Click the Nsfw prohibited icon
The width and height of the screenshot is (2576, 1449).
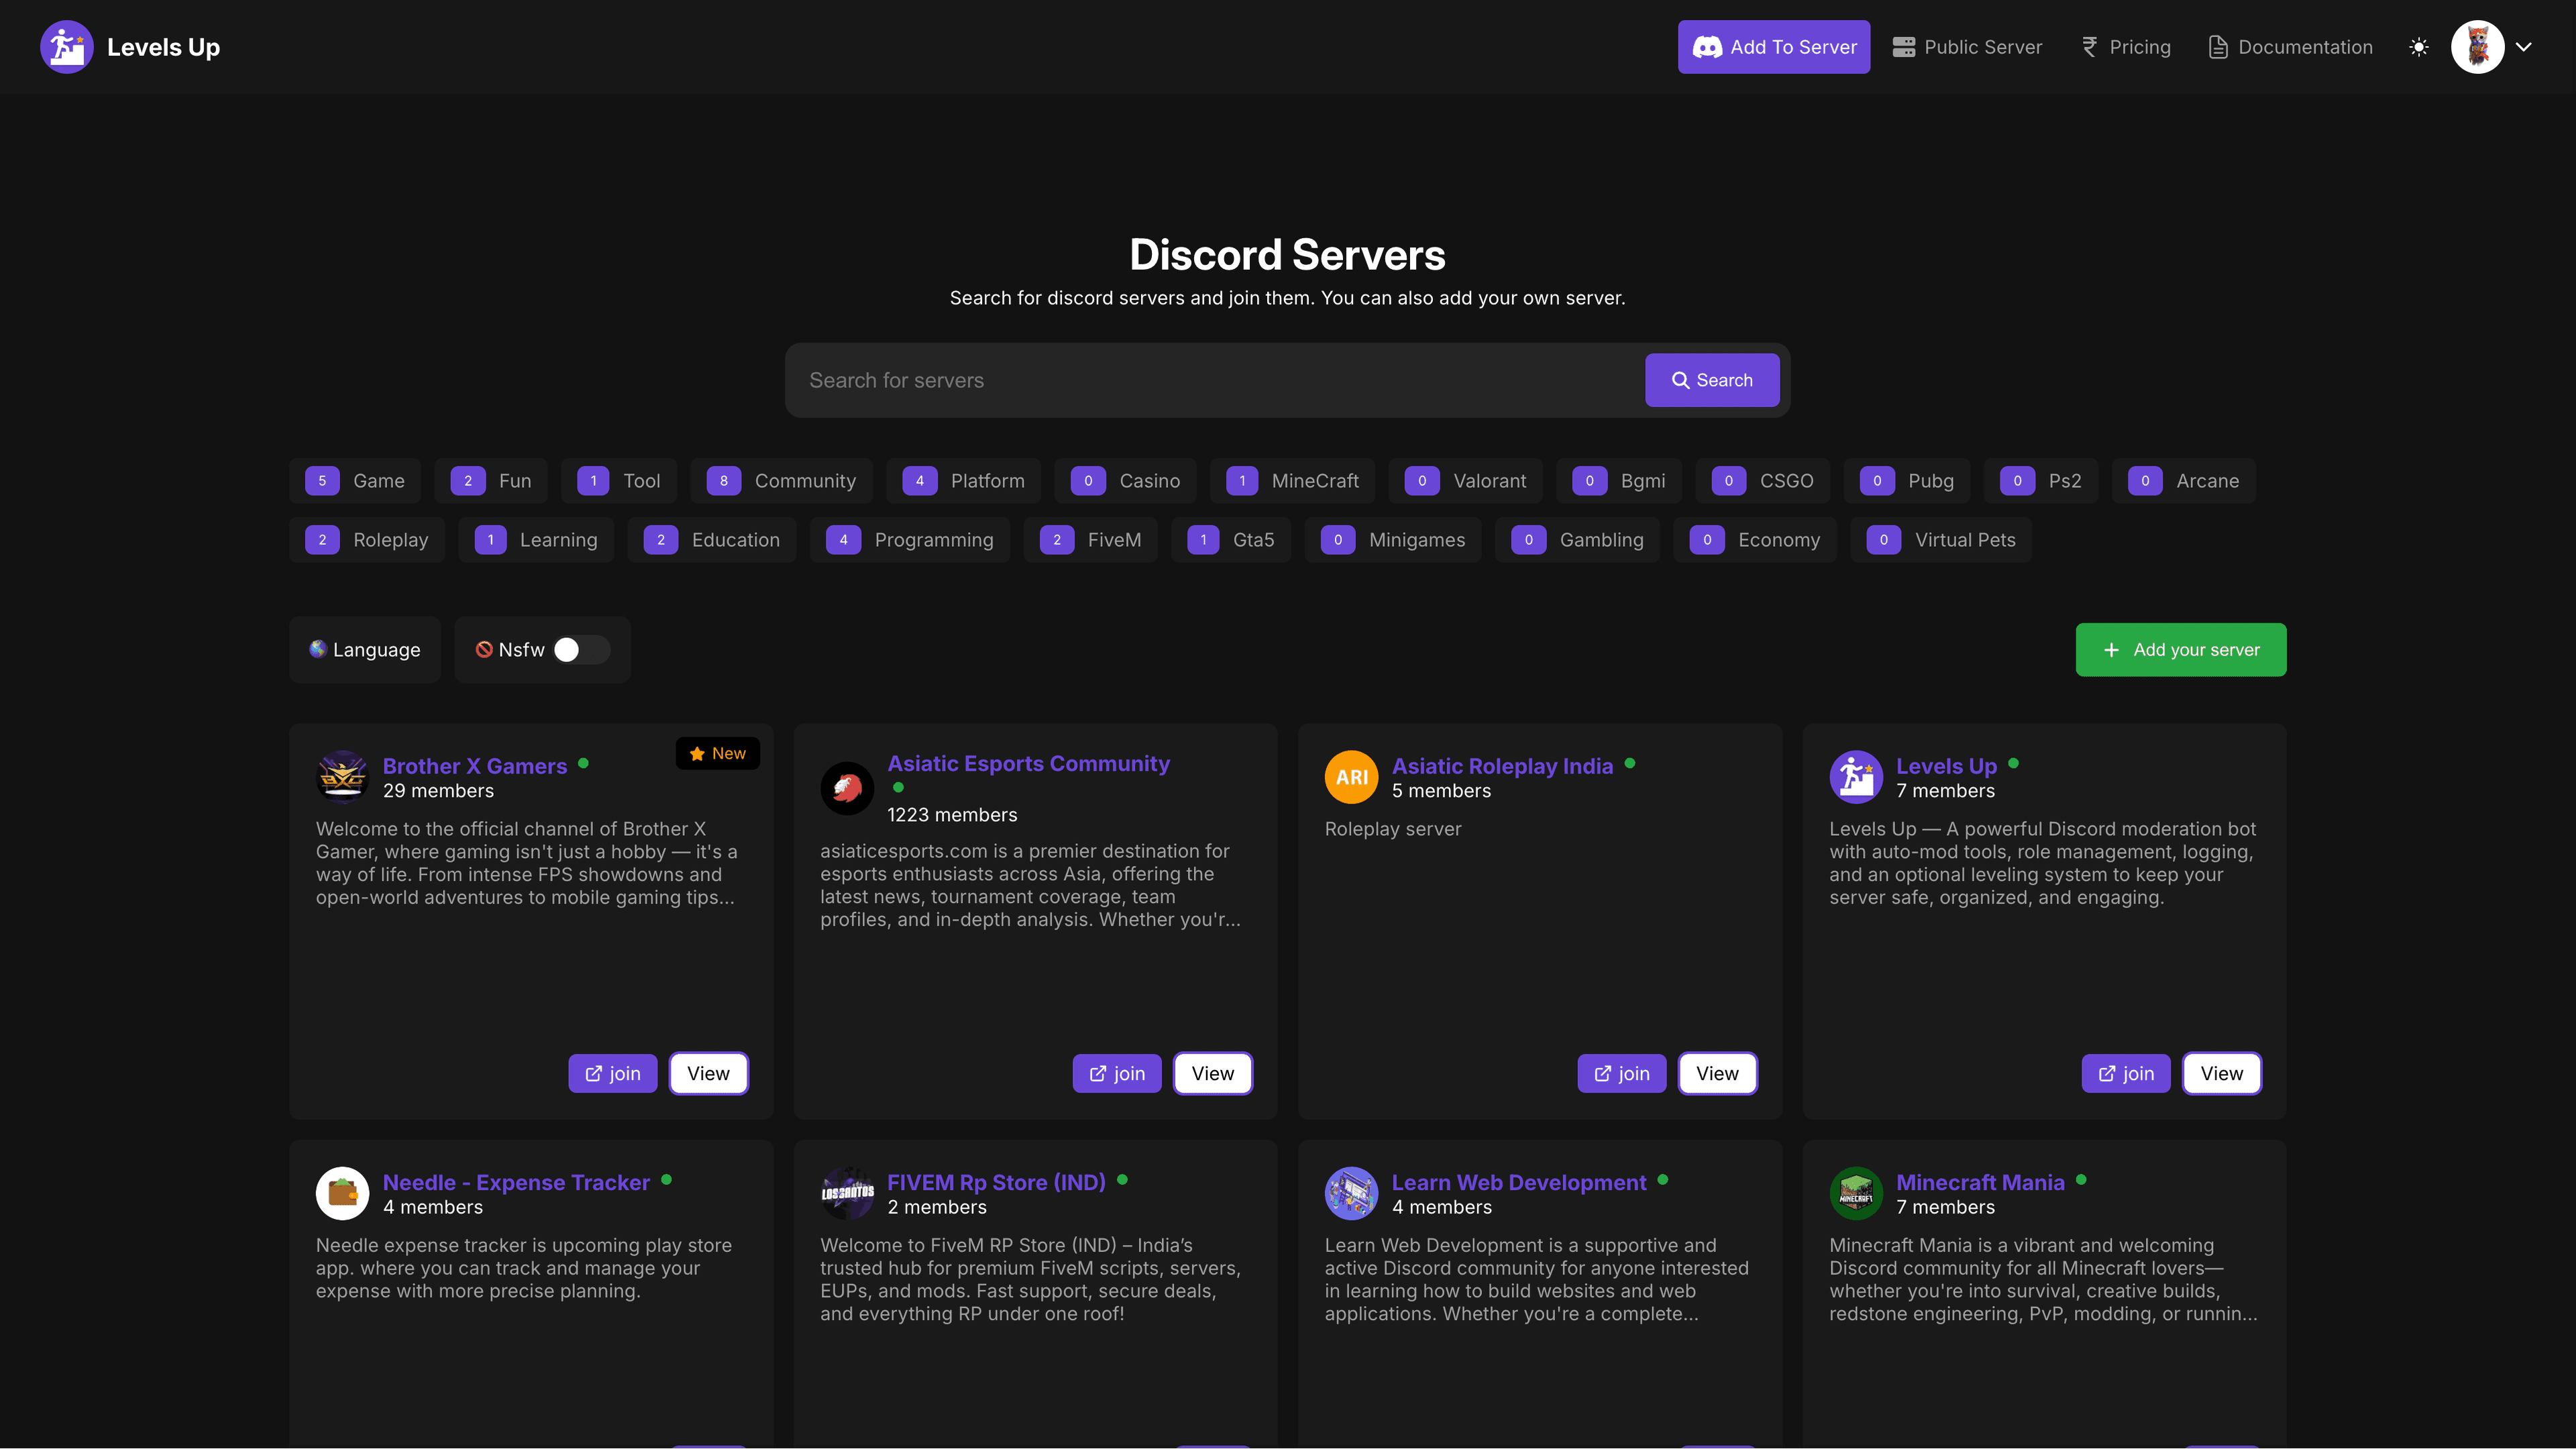click(x=484, y=649)
